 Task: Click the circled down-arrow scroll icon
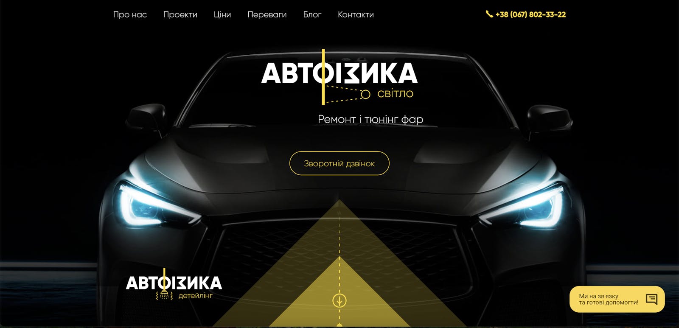339,300
